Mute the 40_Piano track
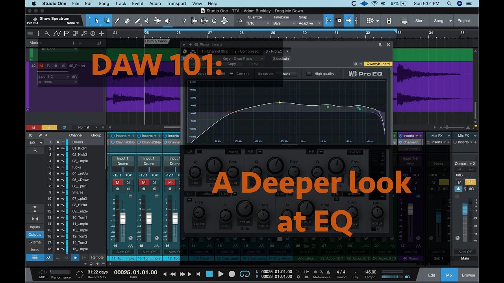 coord(41,66)
